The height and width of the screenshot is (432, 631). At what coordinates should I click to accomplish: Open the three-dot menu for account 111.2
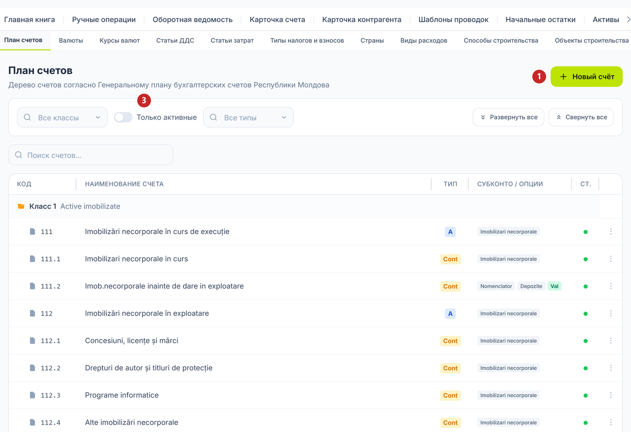coord(611,286)
